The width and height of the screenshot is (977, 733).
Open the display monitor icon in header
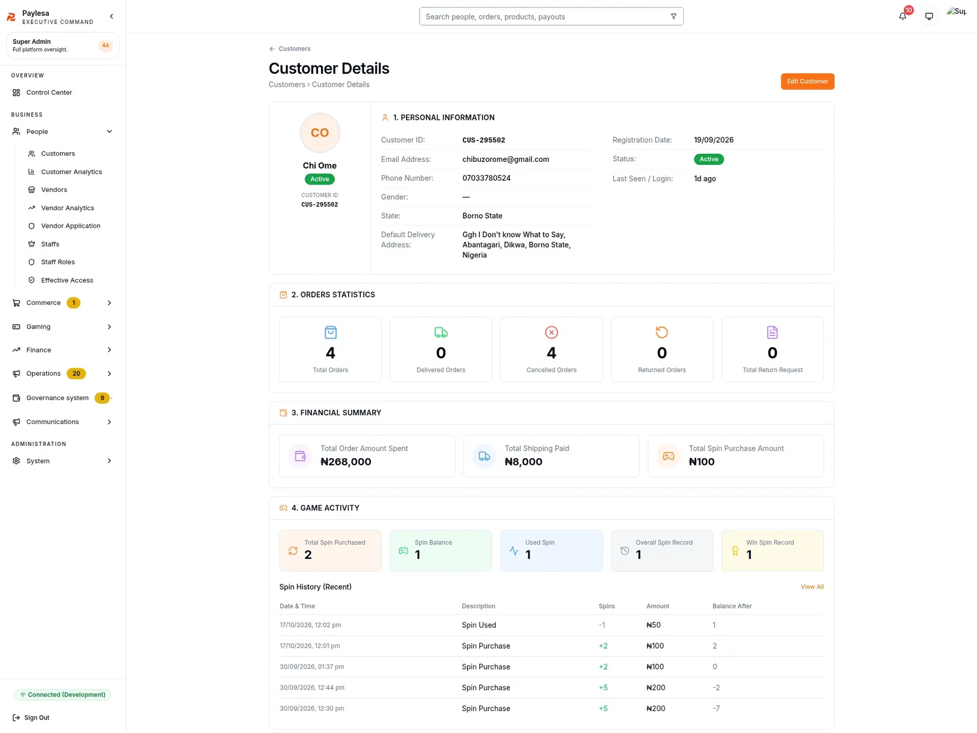point(929,16)
